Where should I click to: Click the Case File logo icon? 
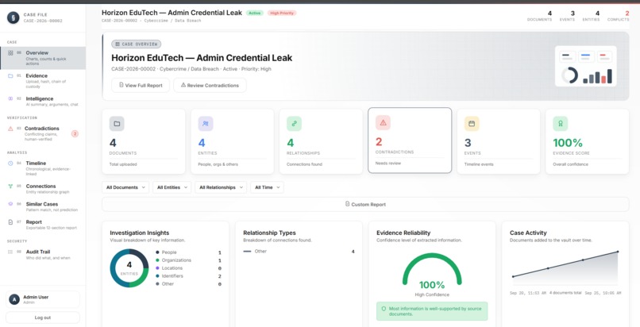[x=13, y=17]
